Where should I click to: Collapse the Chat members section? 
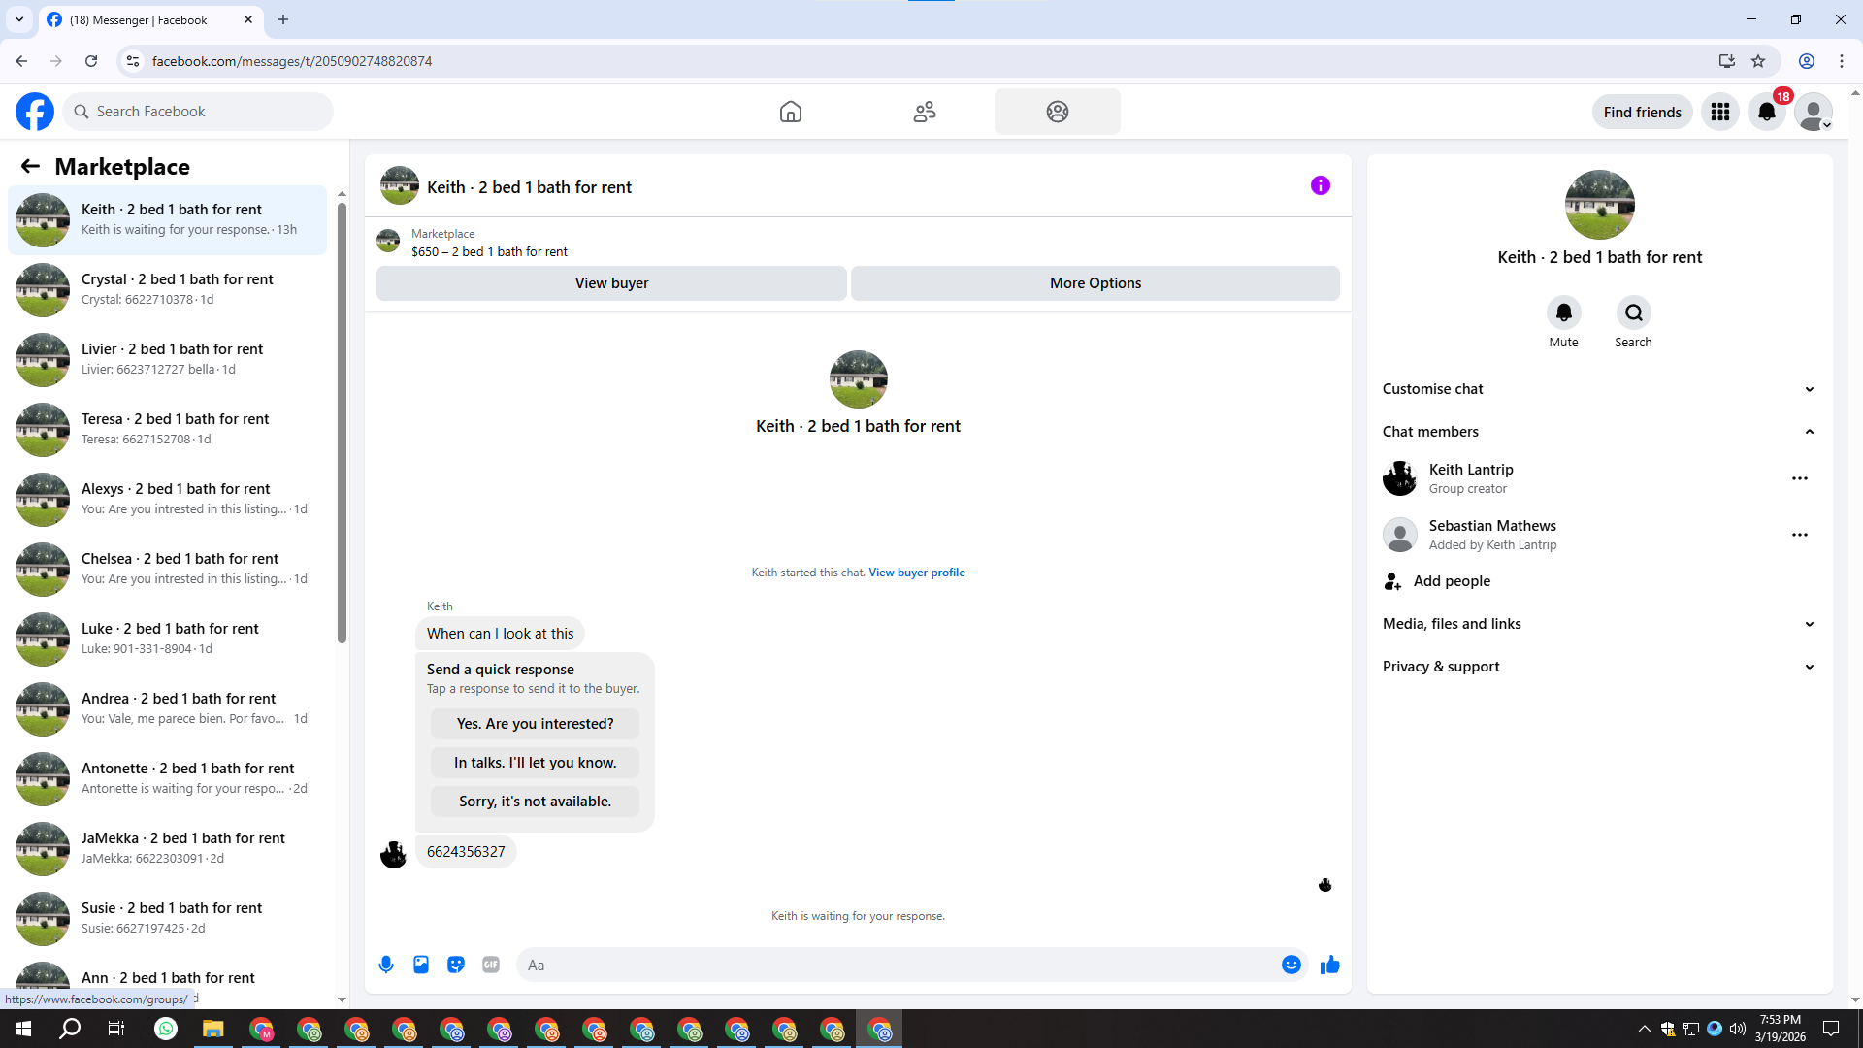coord(1598,432)
